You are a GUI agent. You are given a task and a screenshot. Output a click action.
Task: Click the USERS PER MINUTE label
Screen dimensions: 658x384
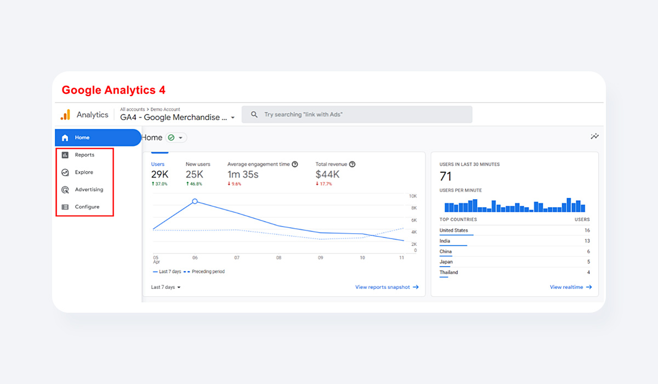tap(461, 190)
